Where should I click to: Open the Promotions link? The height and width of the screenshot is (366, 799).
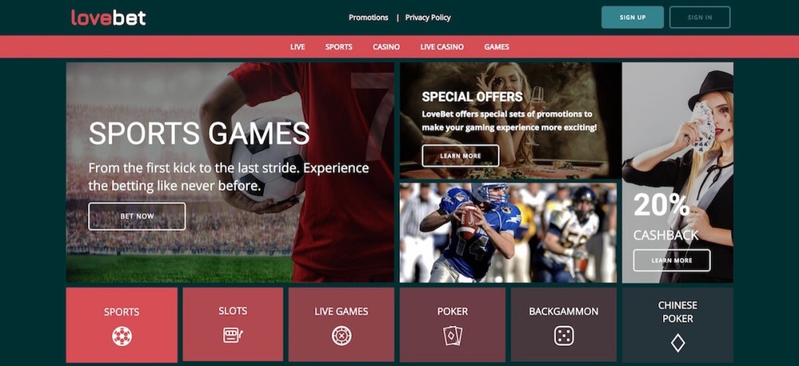pos(368,18)
